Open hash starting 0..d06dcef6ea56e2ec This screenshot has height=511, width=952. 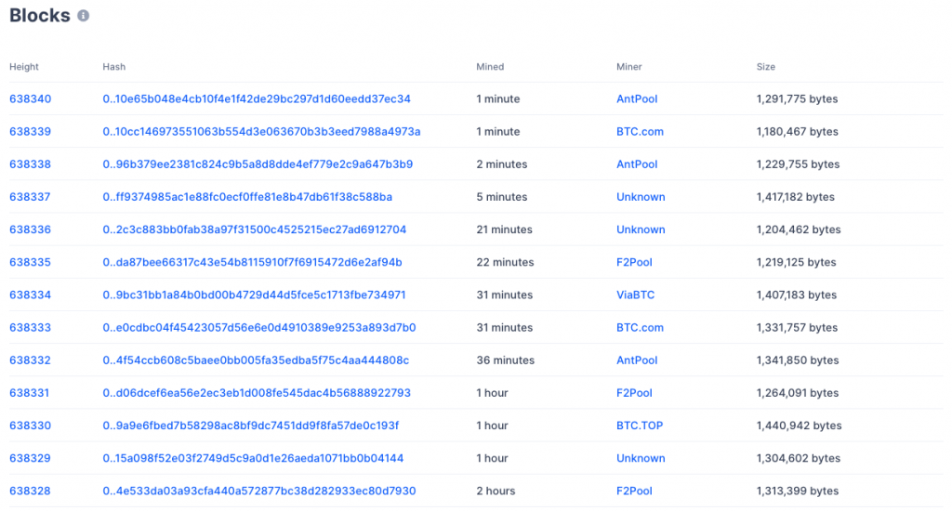coord(257,393)
